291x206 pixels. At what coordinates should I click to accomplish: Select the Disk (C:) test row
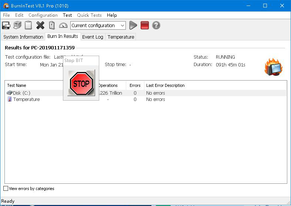click(x=21, y=93)
